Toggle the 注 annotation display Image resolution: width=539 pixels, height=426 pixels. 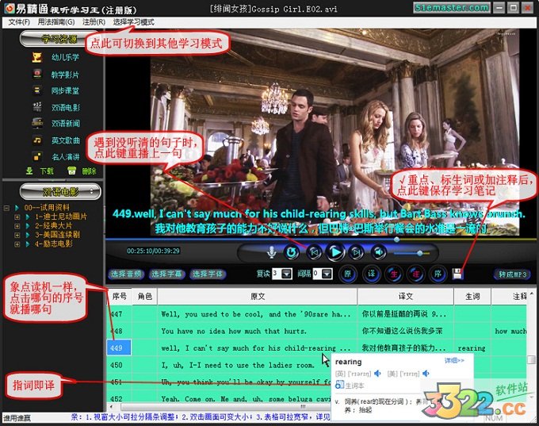[x=415, y=274]
